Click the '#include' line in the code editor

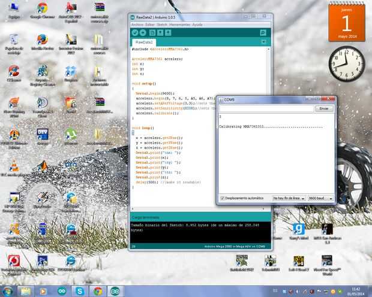160,49
